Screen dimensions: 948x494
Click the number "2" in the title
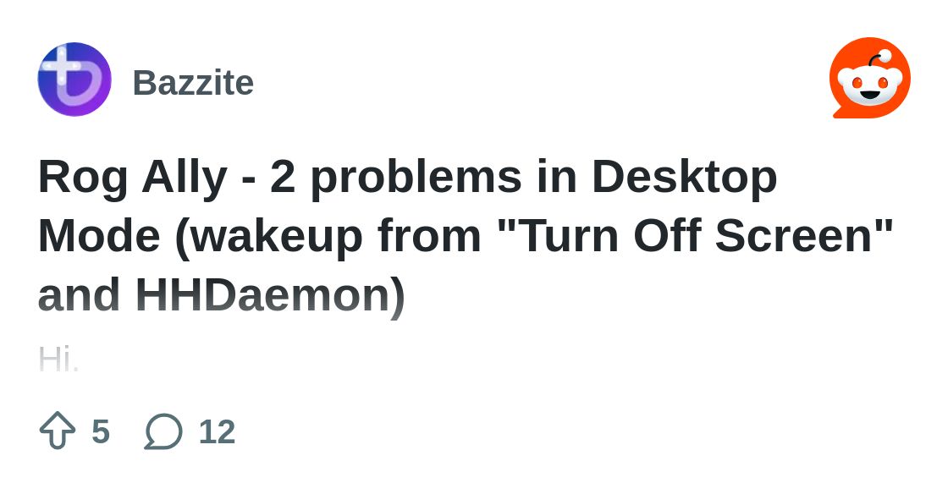click(x=284, y=178)
